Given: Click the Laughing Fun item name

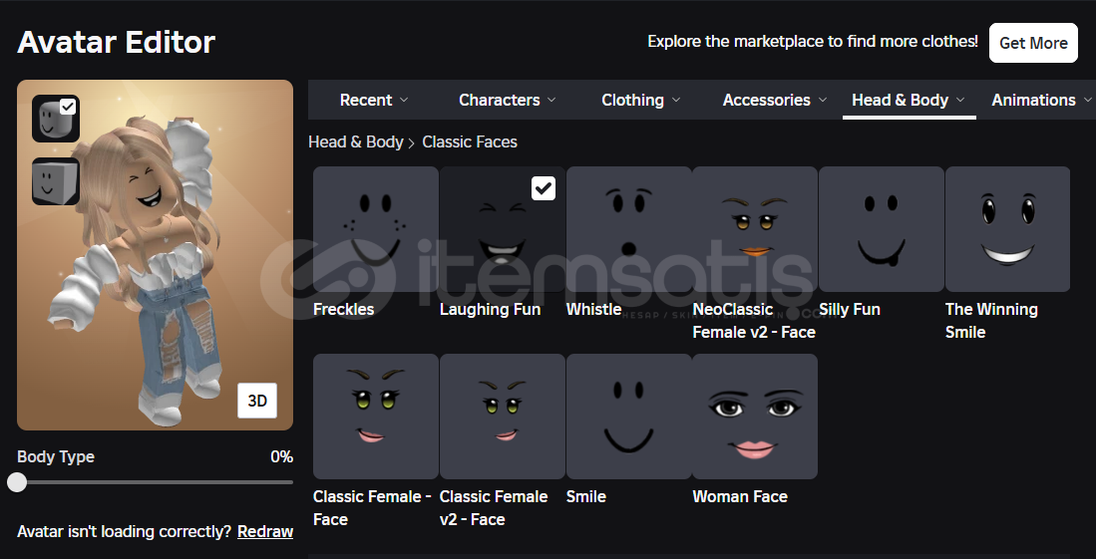Looking at the screenshot, I should pyautogui.click(x=490, y=310).
